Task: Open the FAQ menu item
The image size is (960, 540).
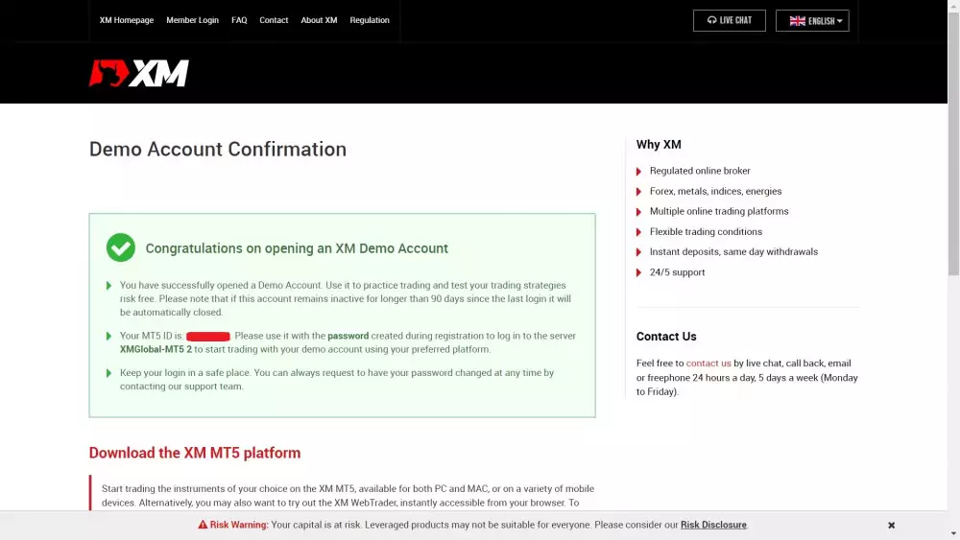Action: click(x=239, y=20)
